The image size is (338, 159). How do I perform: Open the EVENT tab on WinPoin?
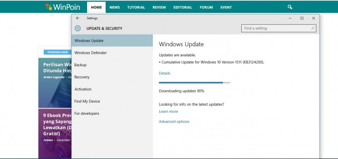(226, 7)
